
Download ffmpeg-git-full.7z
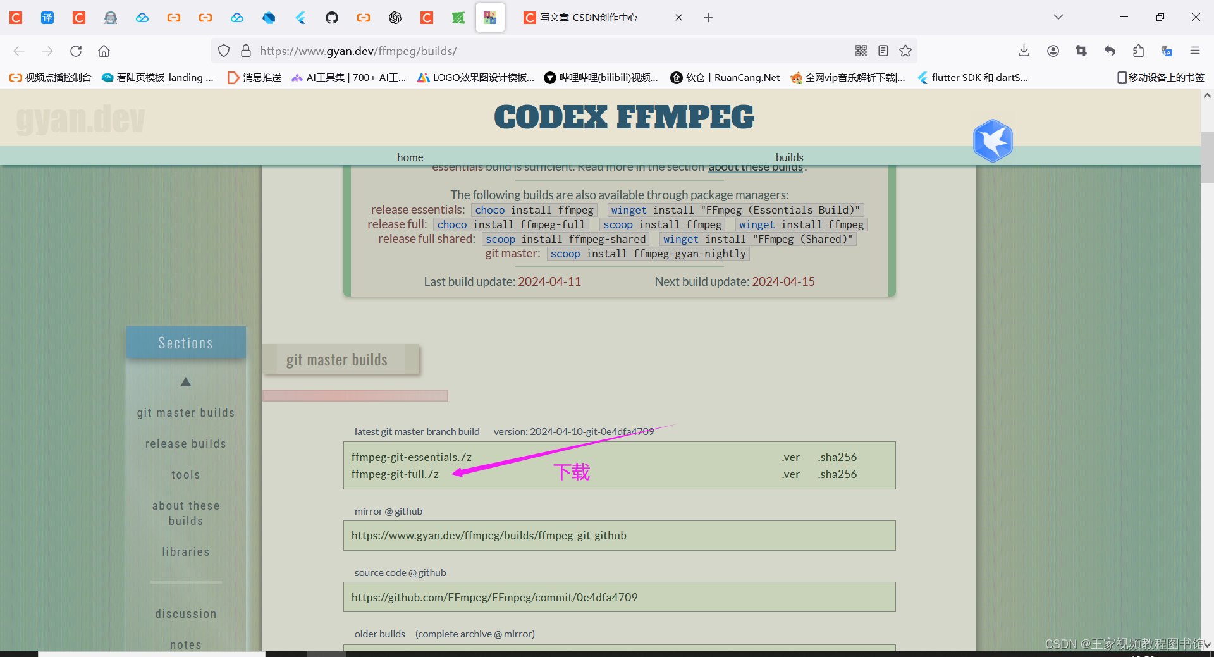click(395, 474)
